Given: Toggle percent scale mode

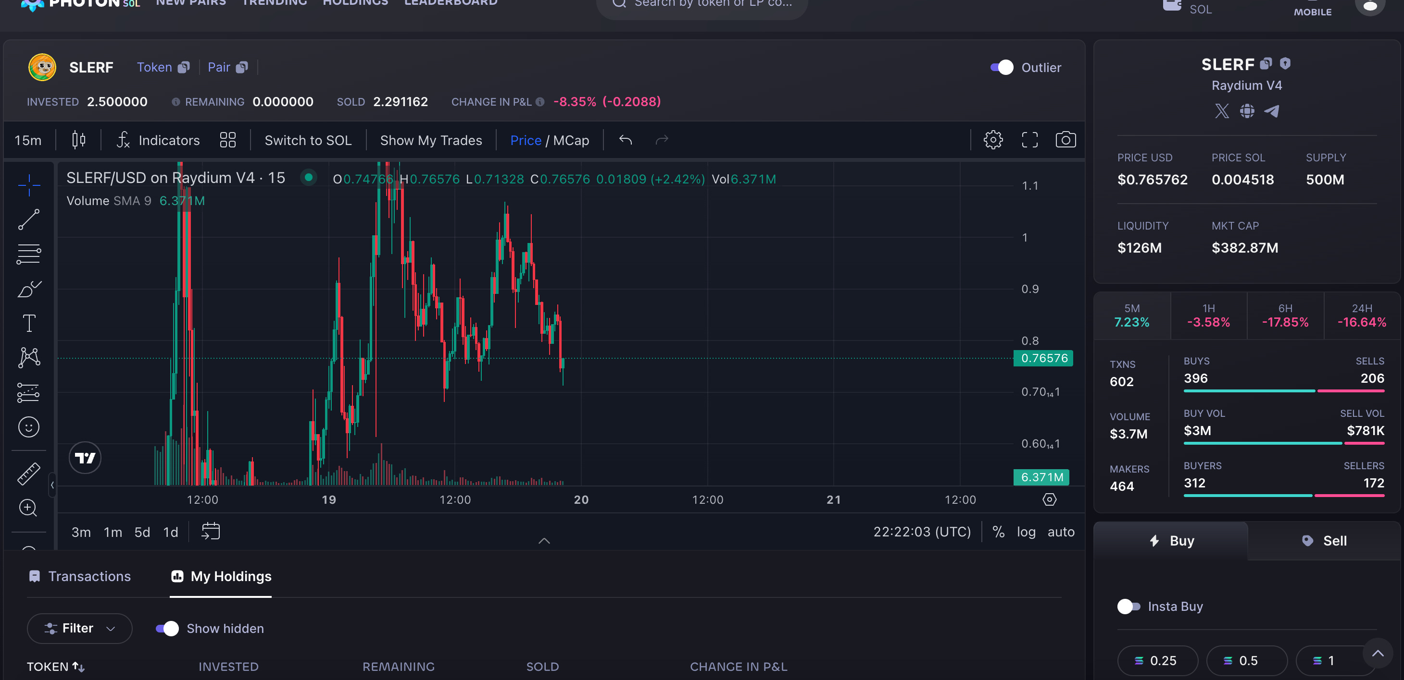Looking at the screenshot, I should point(998,531).
